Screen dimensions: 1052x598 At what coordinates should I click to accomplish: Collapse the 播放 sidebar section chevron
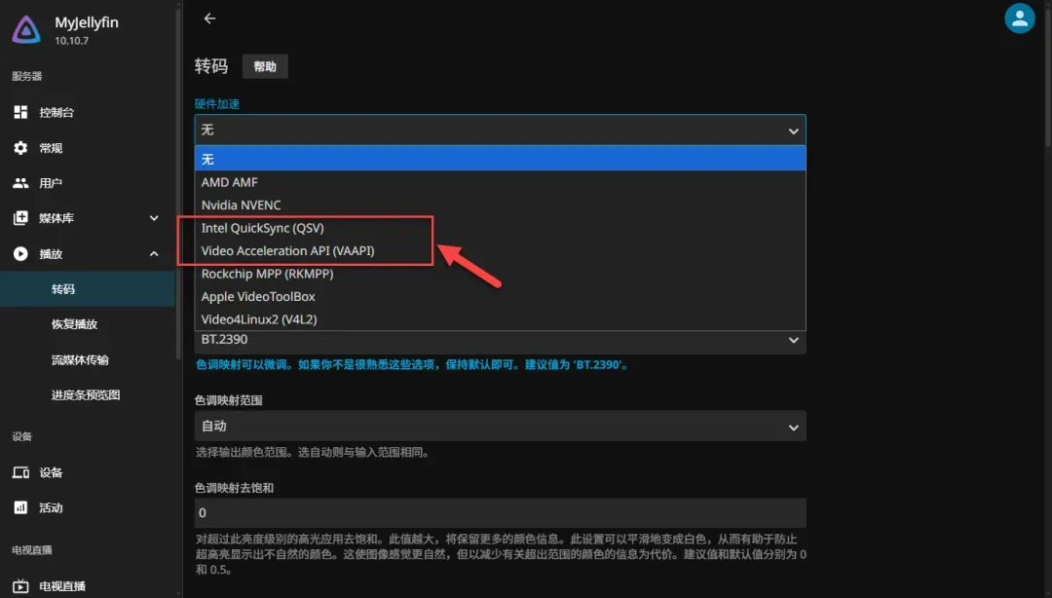pos(154,253)
